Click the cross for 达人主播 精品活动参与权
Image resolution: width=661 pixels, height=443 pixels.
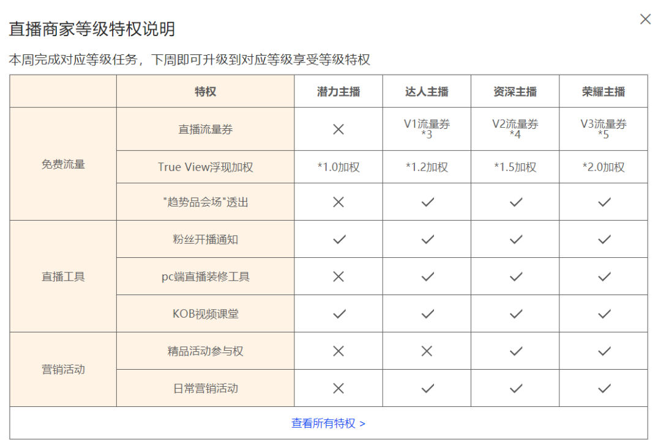click(427, 351)
